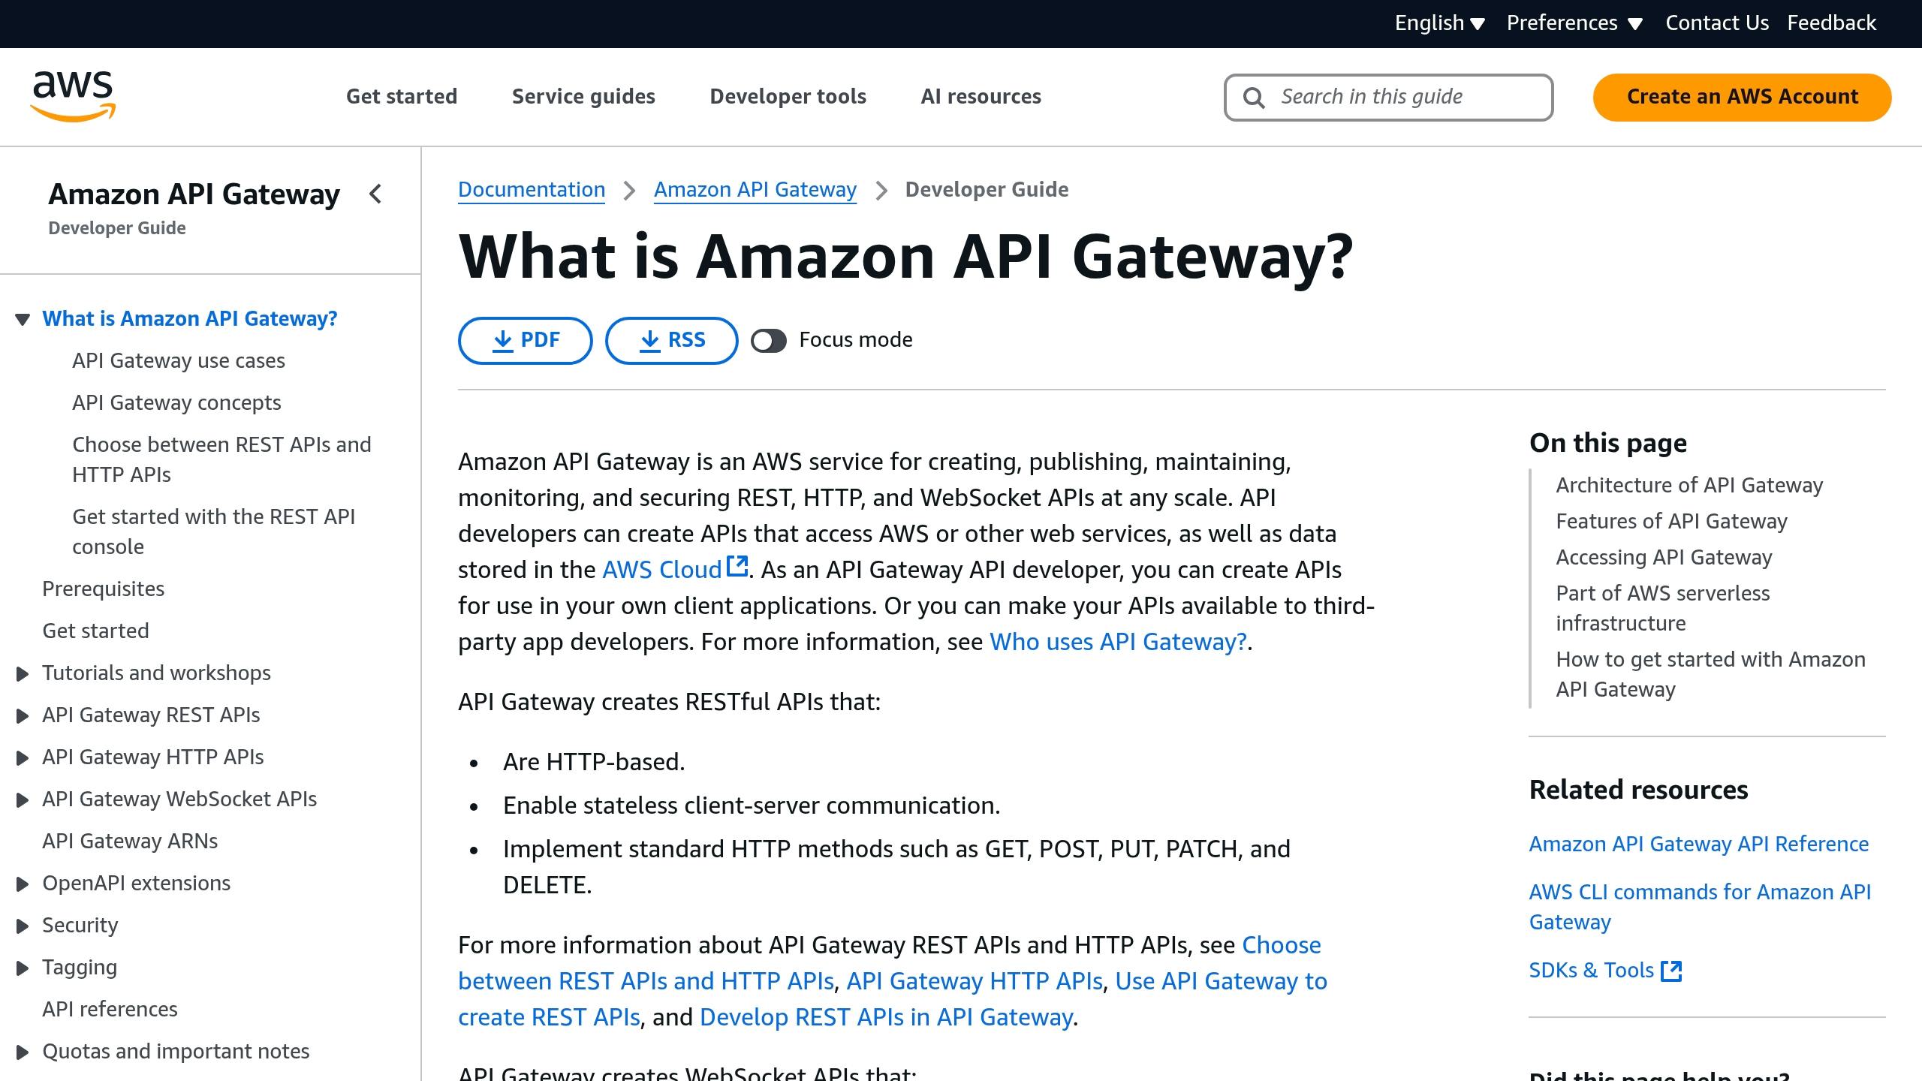Open Amazon API Gateway API Reference link

[x=1699, y=845]
